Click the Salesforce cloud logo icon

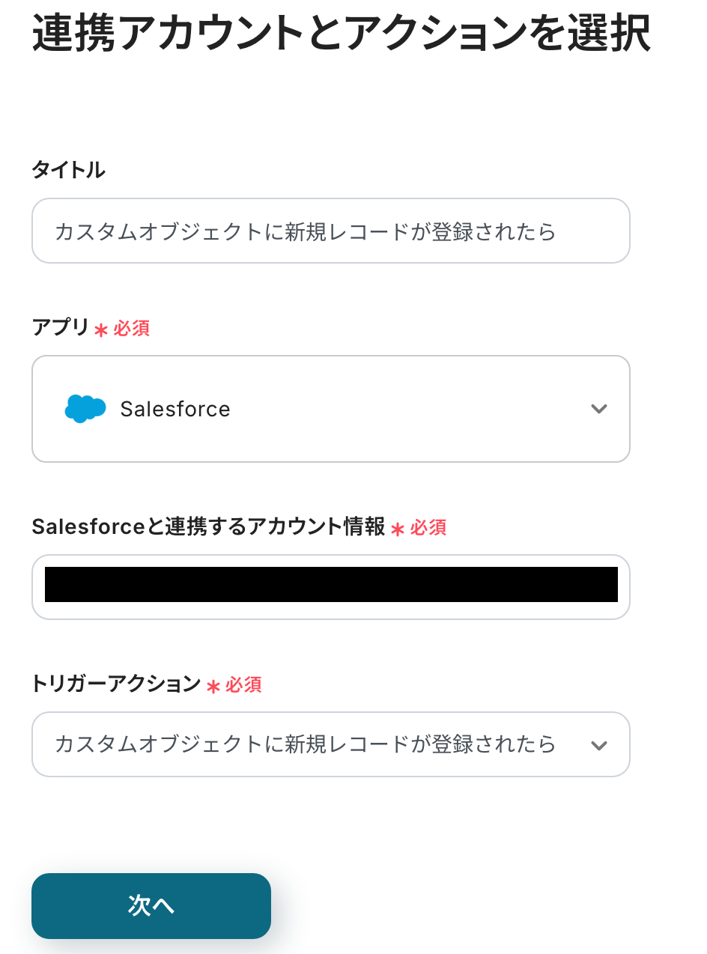click(x=85, y=408)
